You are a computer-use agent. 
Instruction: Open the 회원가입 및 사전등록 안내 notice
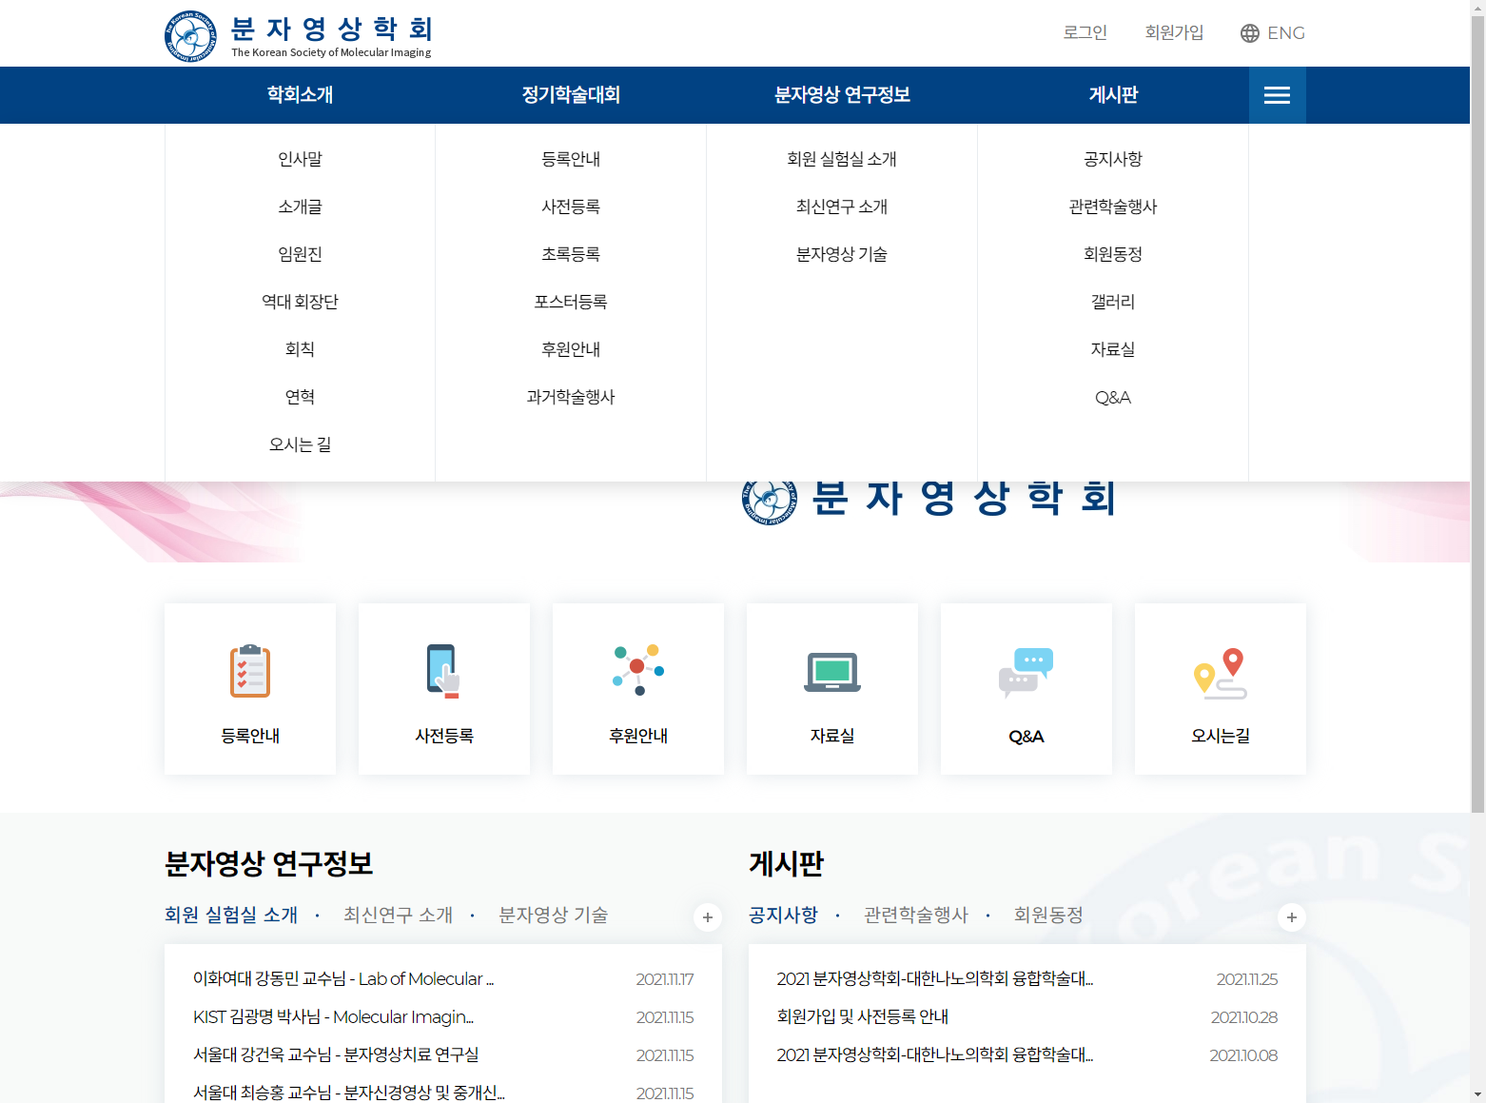coord(863,1016)
